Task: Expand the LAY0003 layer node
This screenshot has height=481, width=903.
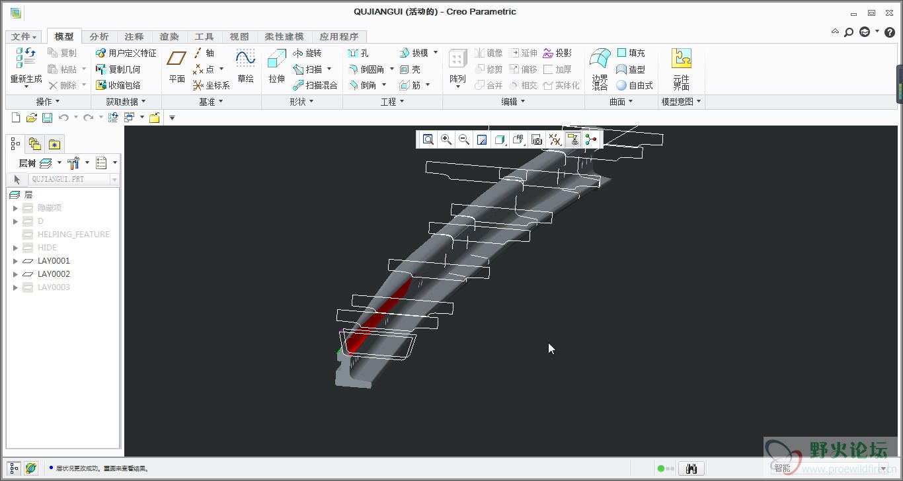Action: (16, 287)
